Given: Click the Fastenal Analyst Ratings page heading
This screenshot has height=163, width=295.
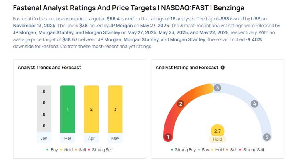Looking at the screenshot, I should [x=129, y=8].
